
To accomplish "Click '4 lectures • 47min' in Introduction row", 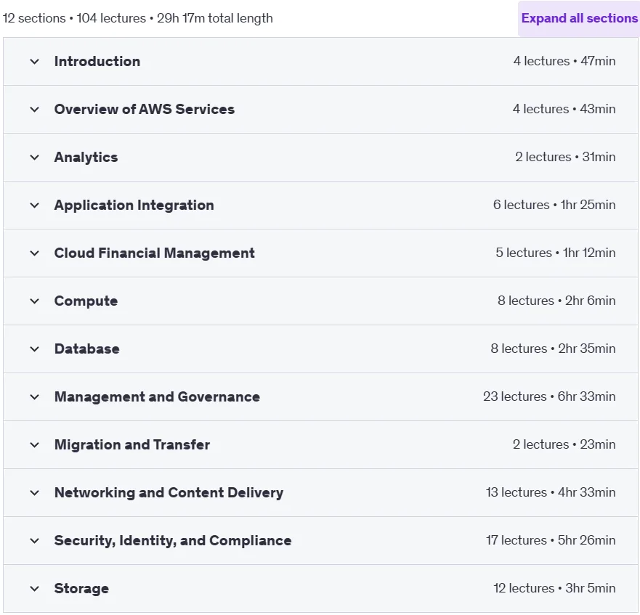I will point(564,61).
